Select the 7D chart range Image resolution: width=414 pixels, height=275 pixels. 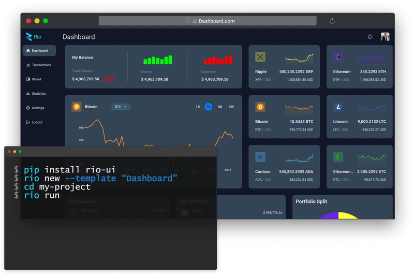(209, 107)
